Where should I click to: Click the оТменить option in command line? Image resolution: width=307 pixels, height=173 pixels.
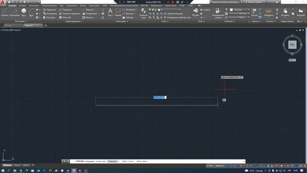tap(112, 161)
